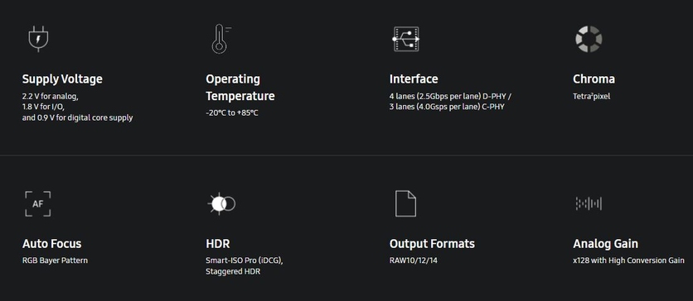Screen dimensions: 693x301
Task: Click the power plug Supply Voltage icon
Action: pos(38,39)
